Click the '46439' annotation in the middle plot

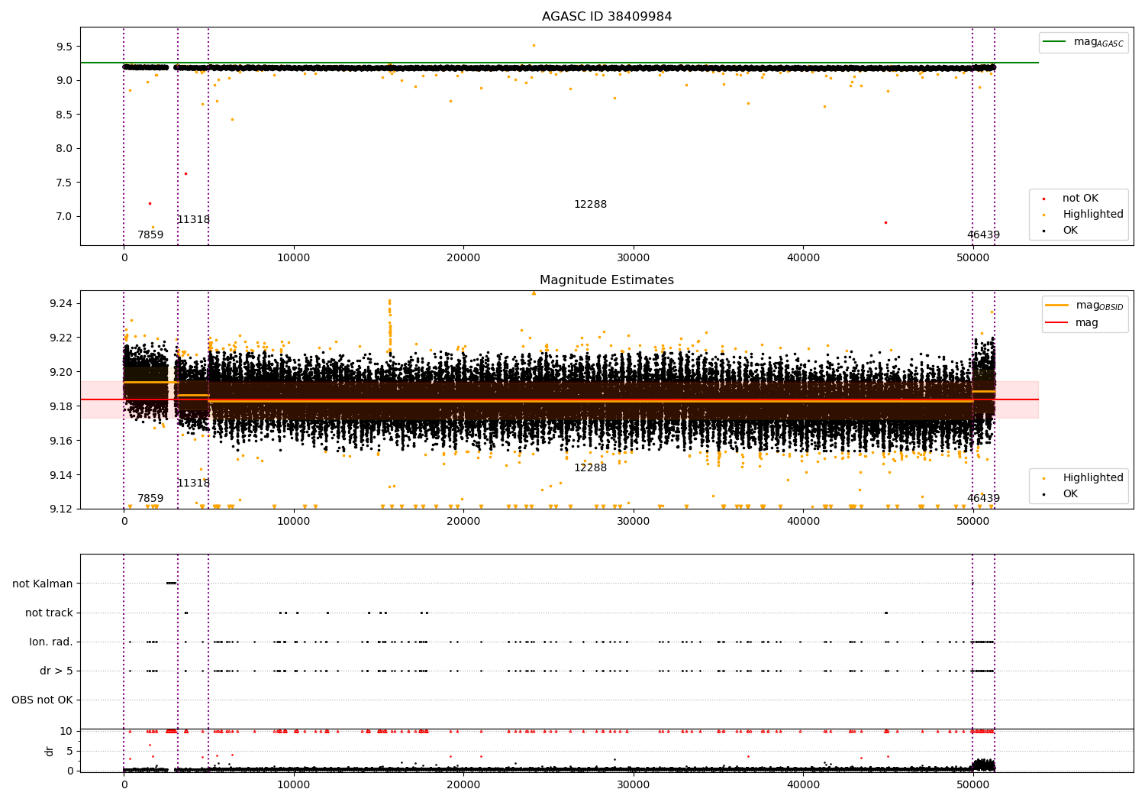[x=983, y=499]
